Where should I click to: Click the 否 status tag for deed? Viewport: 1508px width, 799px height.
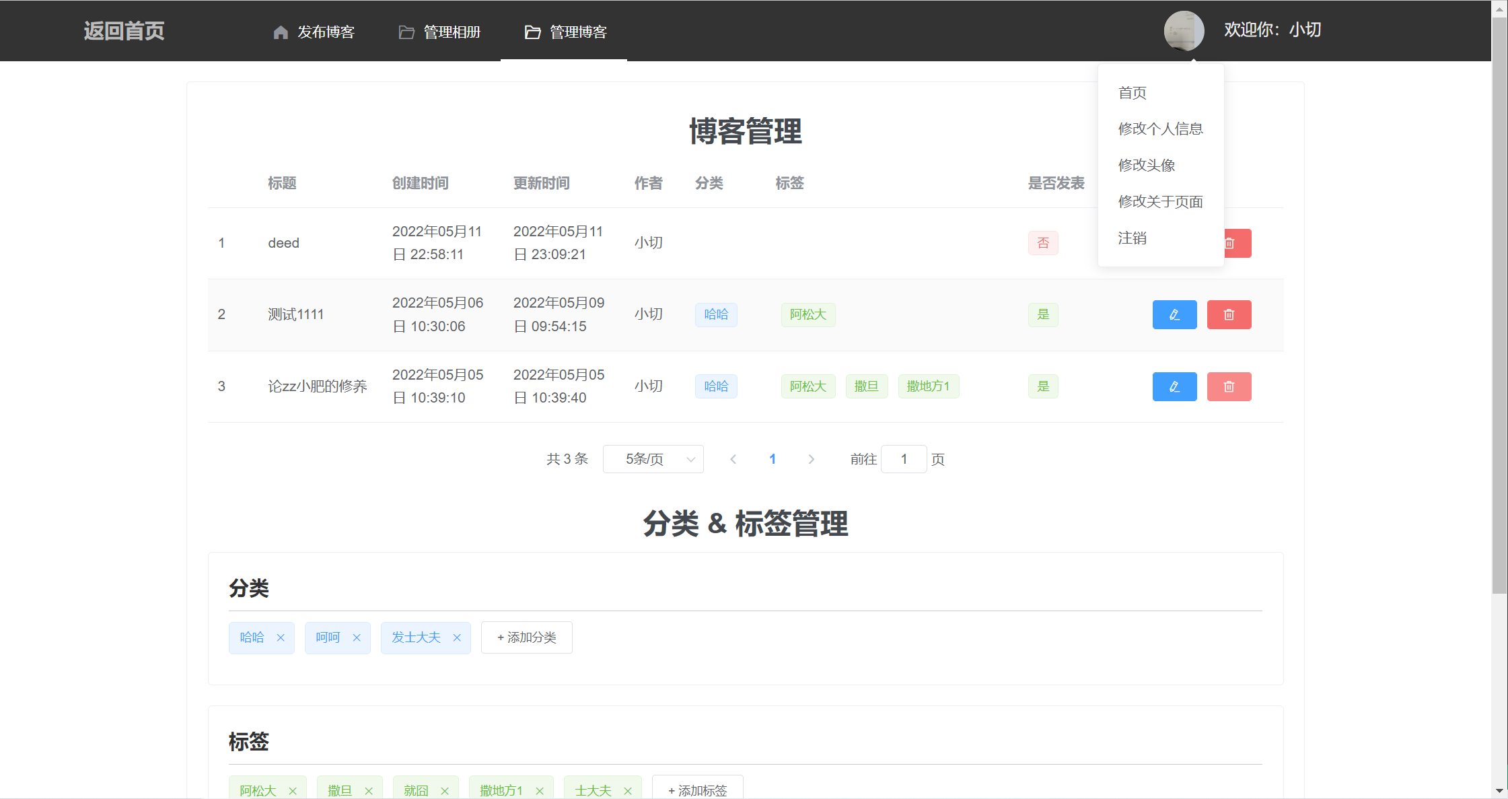point(1043,243)
